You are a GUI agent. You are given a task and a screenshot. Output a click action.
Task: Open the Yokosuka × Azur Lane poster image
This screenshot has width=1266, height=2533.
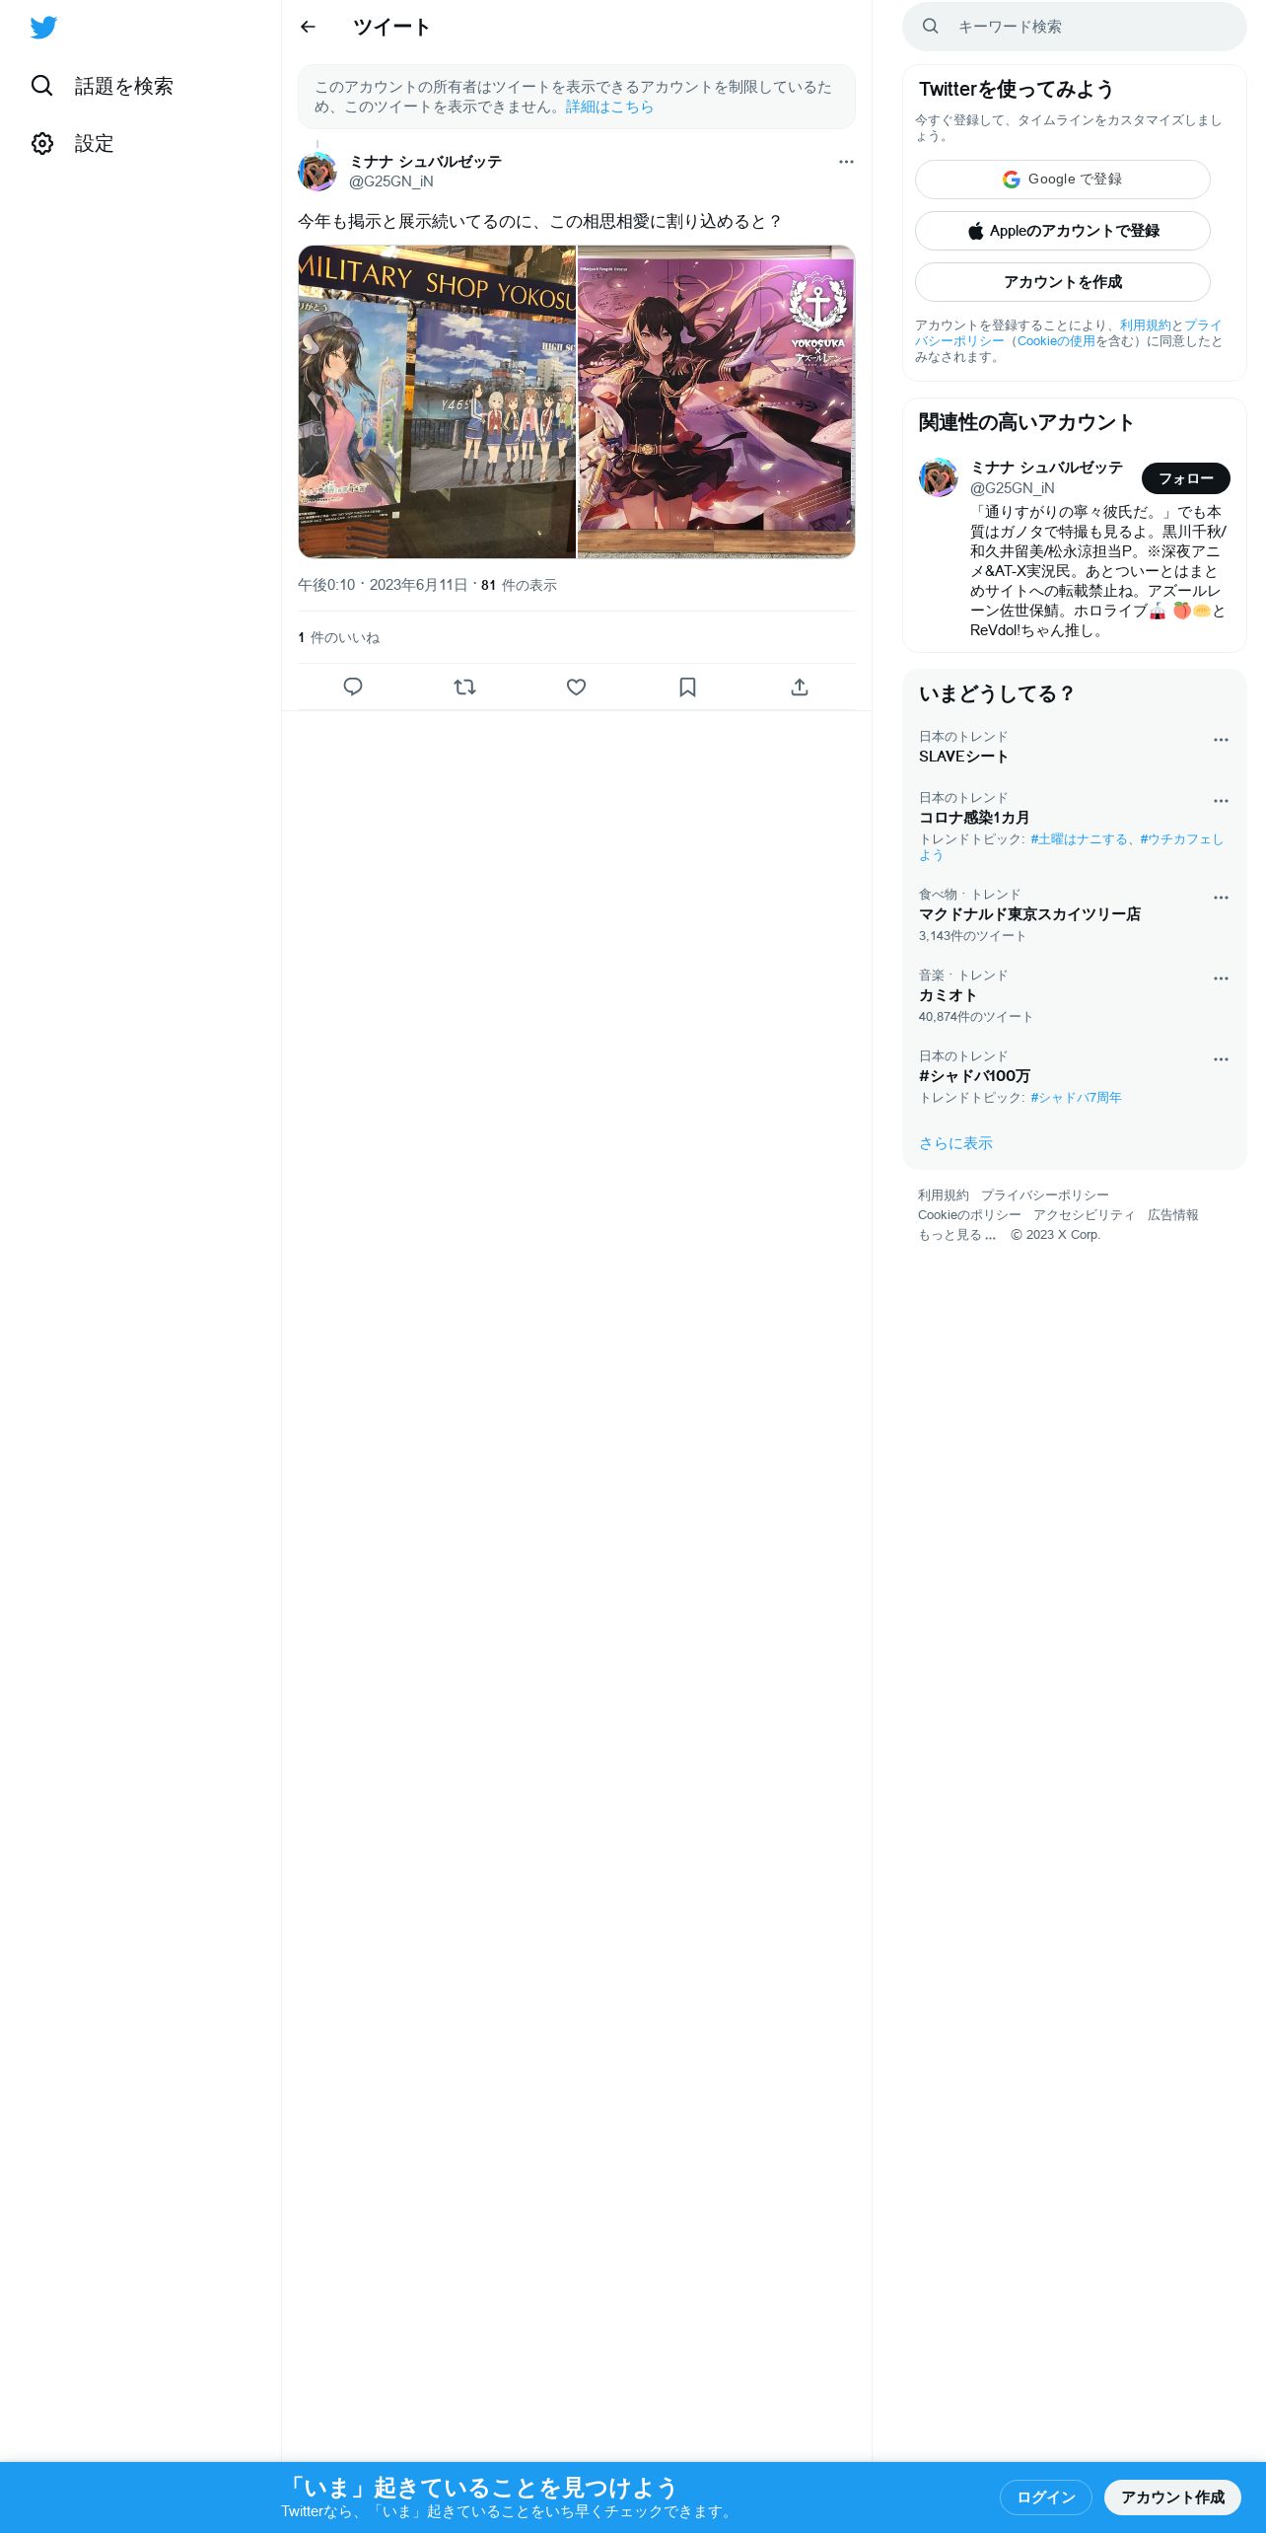coord(716,401)
